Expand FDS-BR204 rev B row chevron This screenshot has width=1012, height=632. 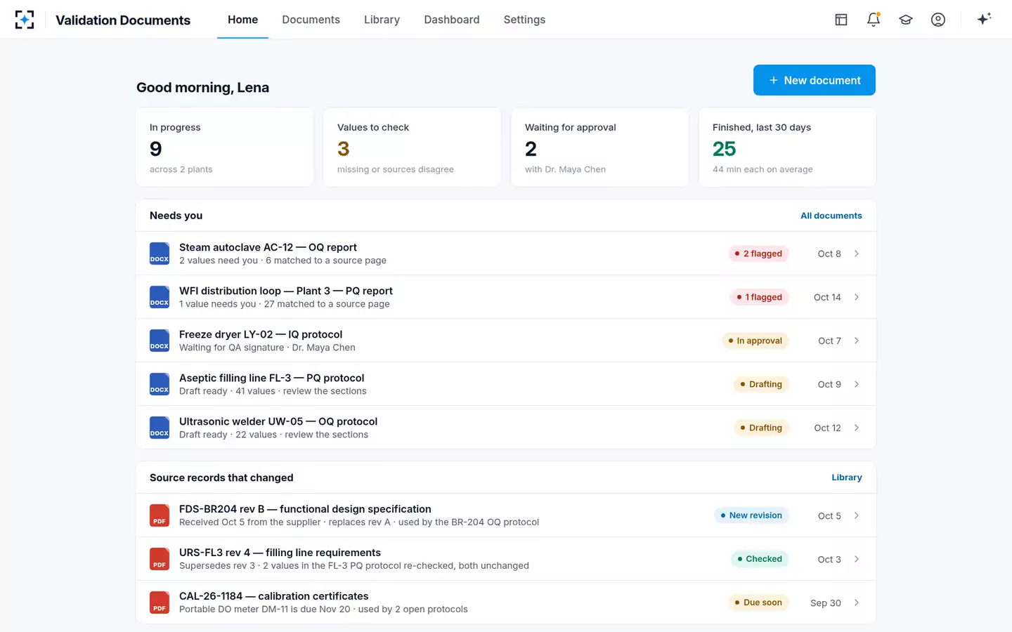click(x=857, y=515)
